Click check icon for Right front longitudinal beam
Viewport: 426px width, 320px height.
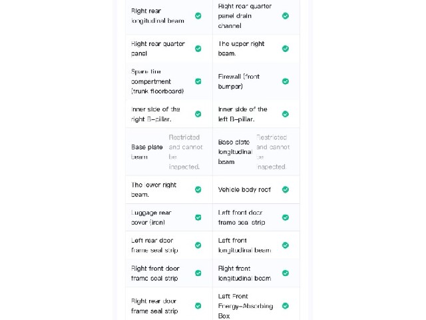(286, 273)
